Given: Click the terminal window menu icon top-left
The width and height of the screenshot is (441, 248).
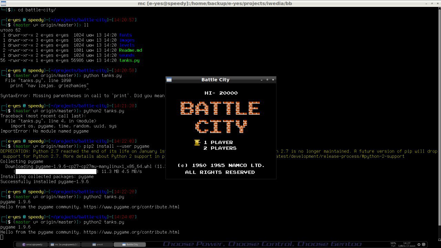Looking at the screenshot, I should coord(3,3).
